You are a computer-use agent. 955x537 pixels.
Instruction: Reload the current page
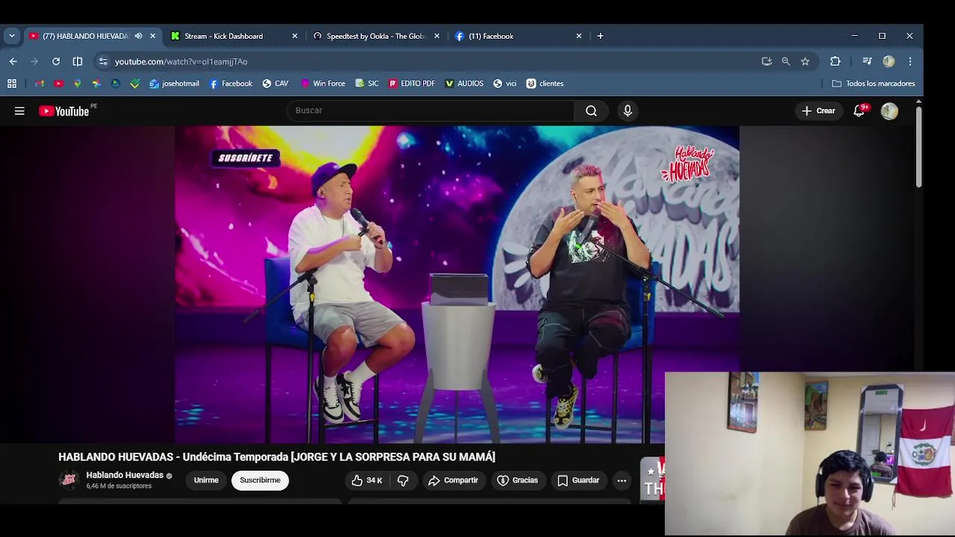point(56,61)
